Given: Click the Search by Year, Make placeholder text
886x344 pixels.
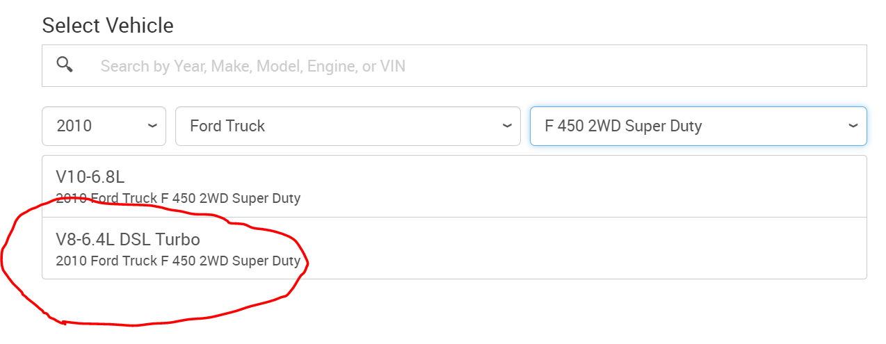Looking at the screenshot, I should 252,66.
